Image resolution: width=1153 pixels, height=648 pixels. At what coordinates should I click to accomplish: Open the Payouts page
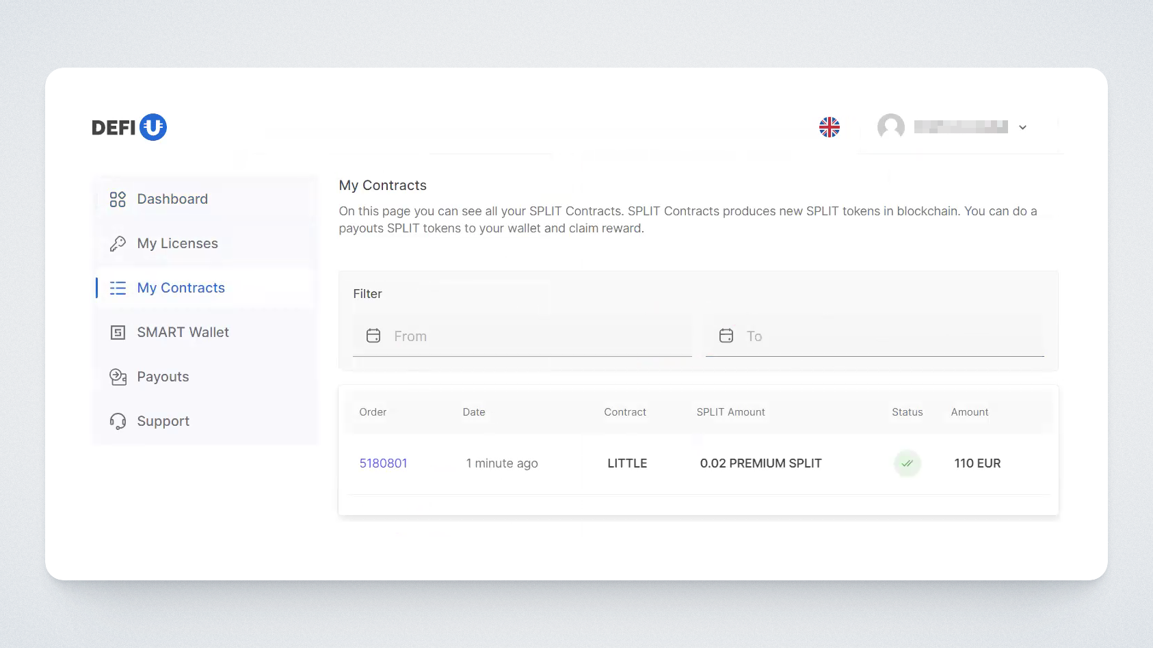pyautogui.click(x=163, y=377)
